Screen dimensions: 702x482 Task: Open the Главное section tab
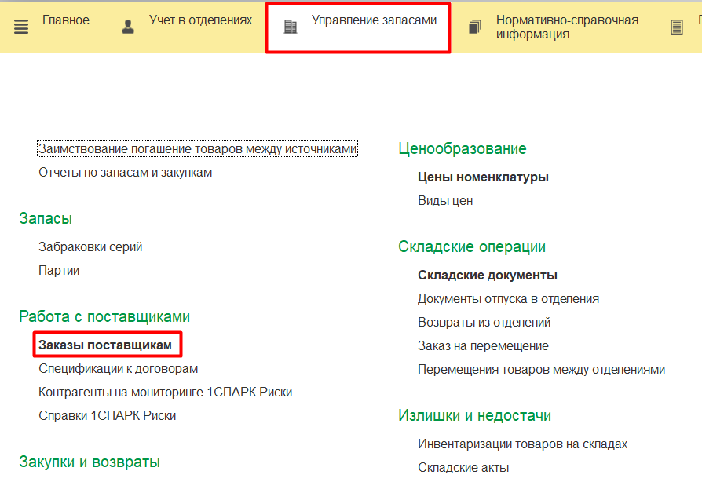[x=65, y=20]
